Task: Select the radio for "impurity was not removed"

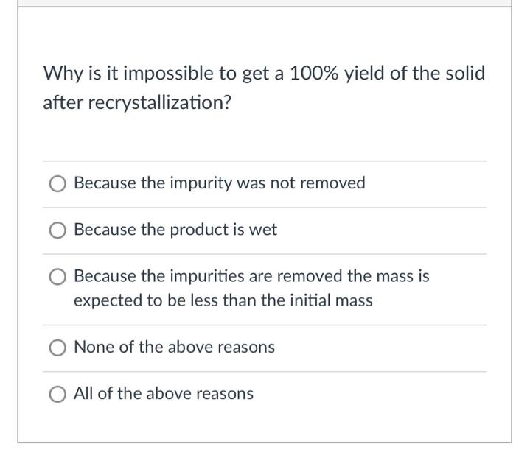Action: (x=57, y=183)
